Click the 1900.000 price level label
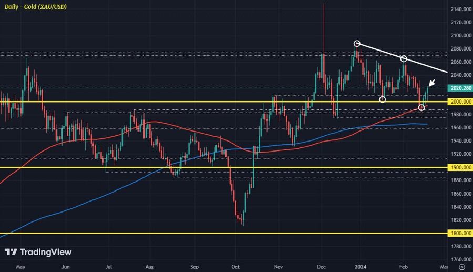The image size is (473, 272). [x=460, y=167]
